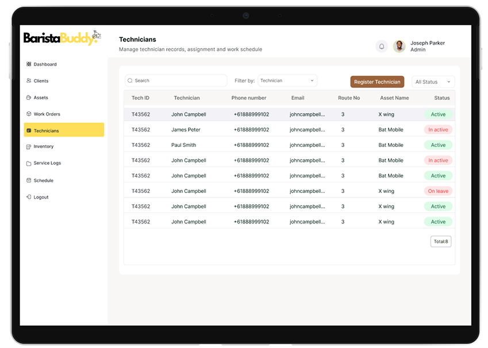The height and width of the screenshot is (348, 488).
Task: Click the Logout icon in sidebar
Action: coord(29,197)
